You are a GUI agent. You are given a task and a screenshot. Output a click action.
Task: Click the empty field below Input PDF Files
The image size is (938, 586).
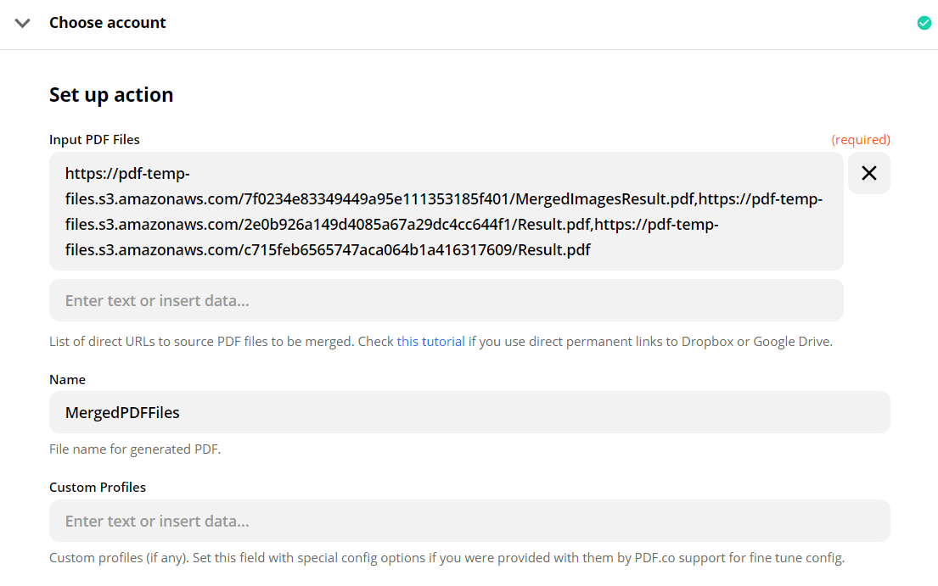click(x=446, y=300)
